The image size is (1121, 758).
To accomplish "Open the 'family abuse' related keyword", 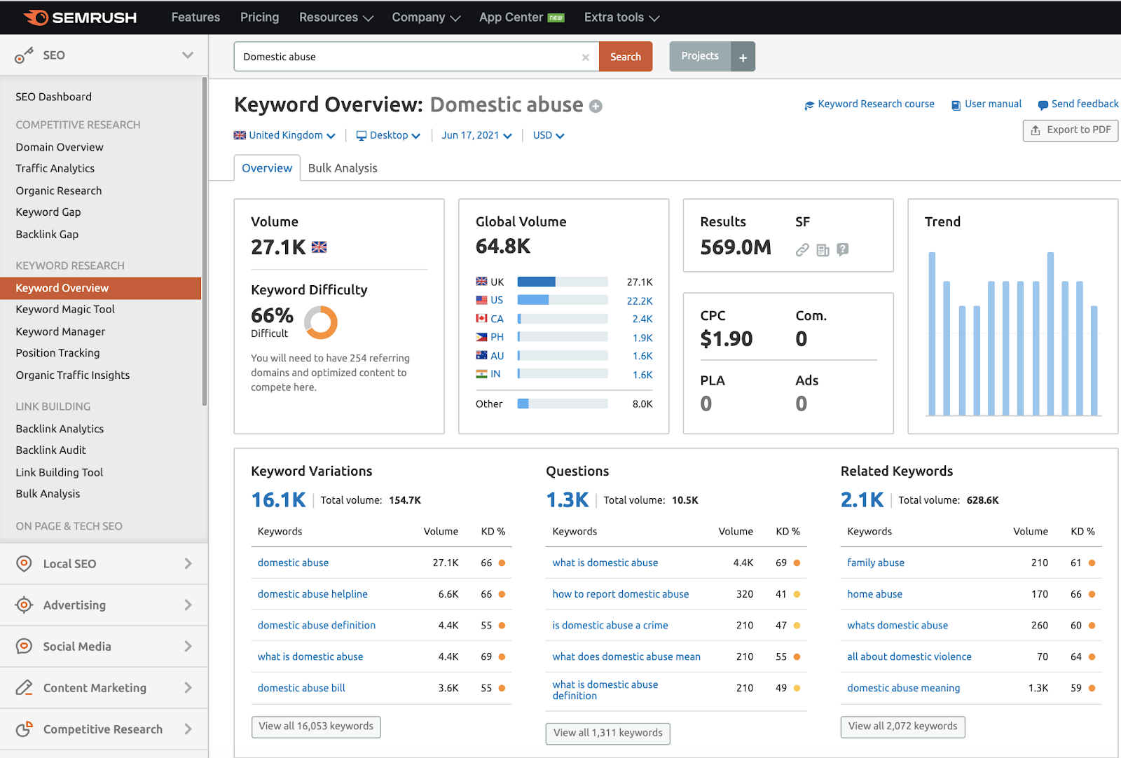I will coord(876,563).
